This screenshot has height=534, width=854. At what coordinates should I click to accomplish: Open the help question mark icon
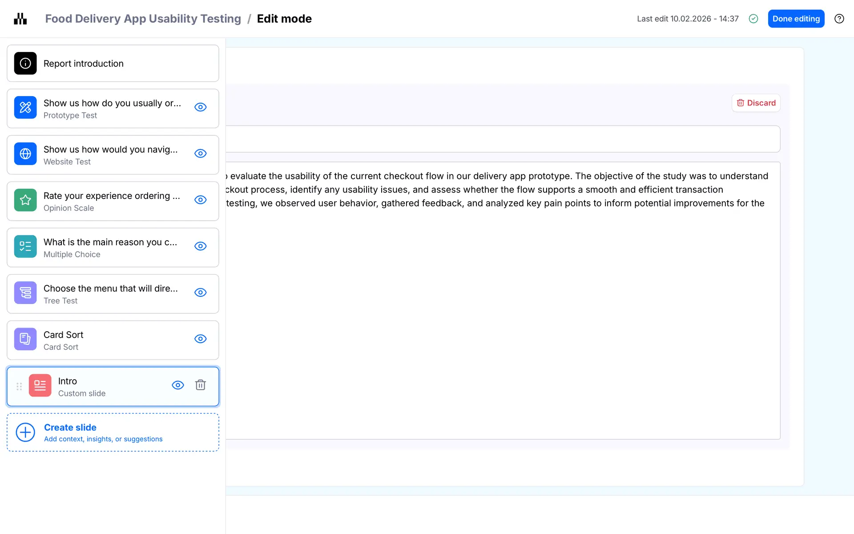(x=839, y=19)
